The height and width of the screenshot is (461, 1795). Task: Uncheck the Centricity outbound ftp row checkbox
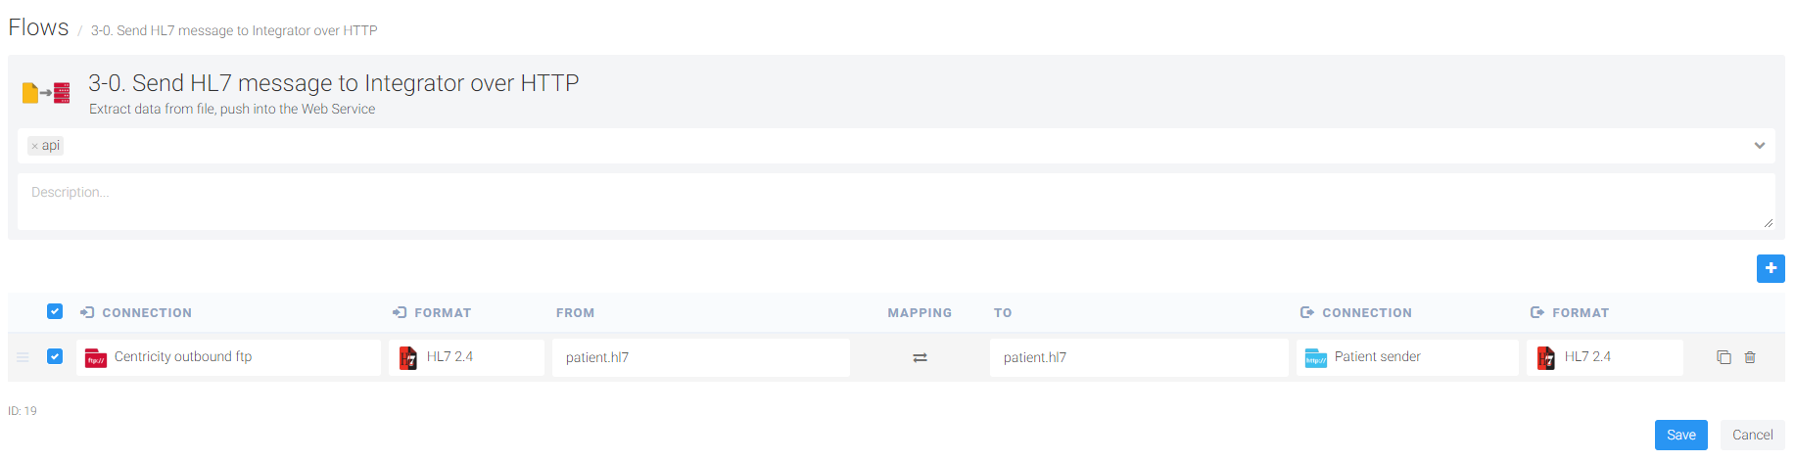tap(55, 356)
